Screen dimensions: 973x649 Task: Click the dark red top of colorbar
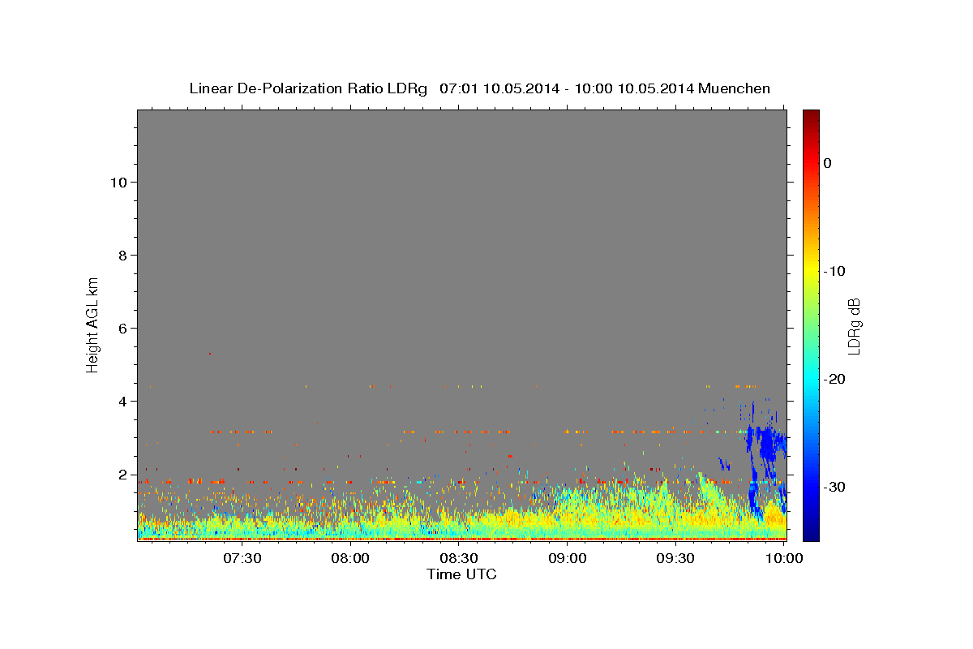click(811, 115)
